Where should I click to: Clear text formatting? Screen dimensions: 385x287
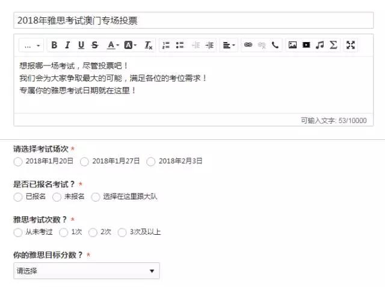pos(148,45)
